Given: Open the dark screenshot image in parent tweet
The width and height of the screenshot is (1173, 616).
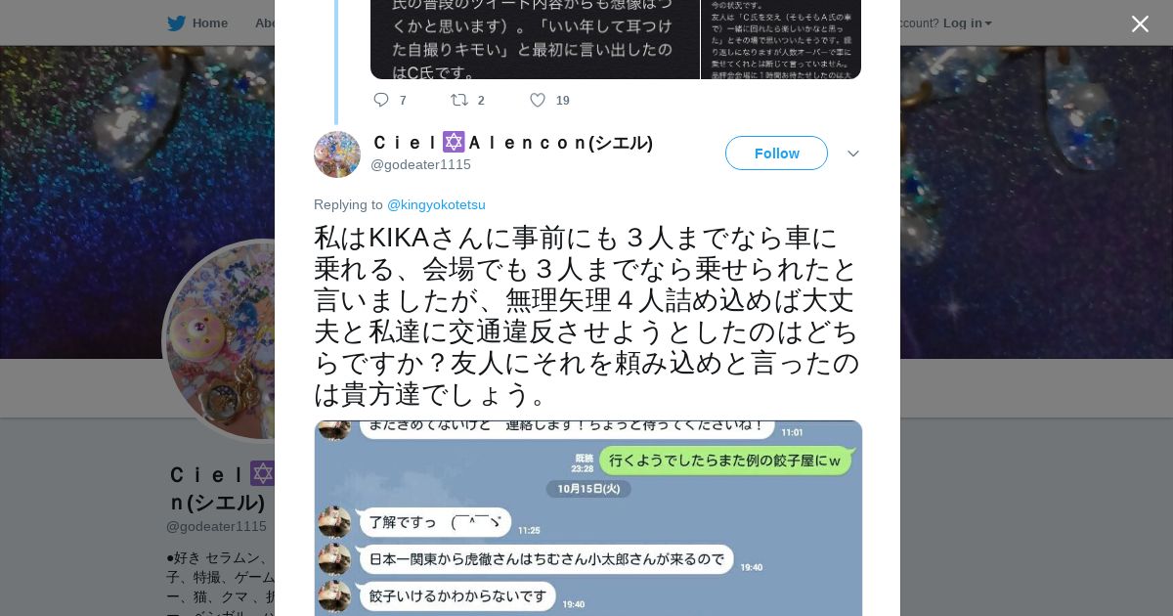Looking at the screenshot, I should pos(536,39).
